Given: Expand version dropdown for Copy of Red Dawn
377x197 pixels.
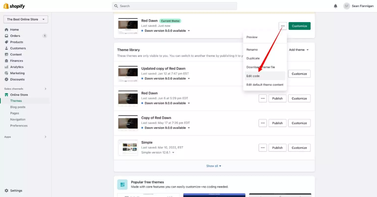Looking at the screenshot, I should (x=189, y=128).
